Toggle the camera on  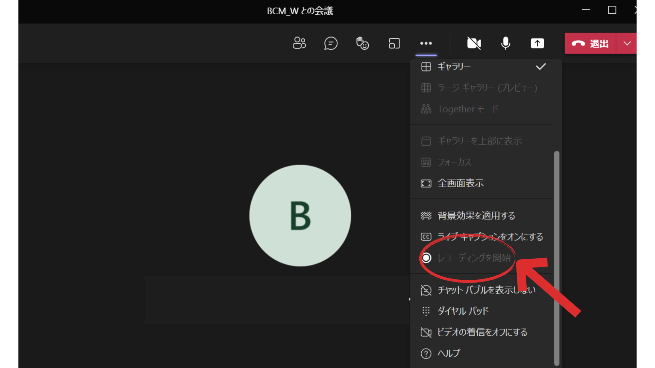pos(474,43)
